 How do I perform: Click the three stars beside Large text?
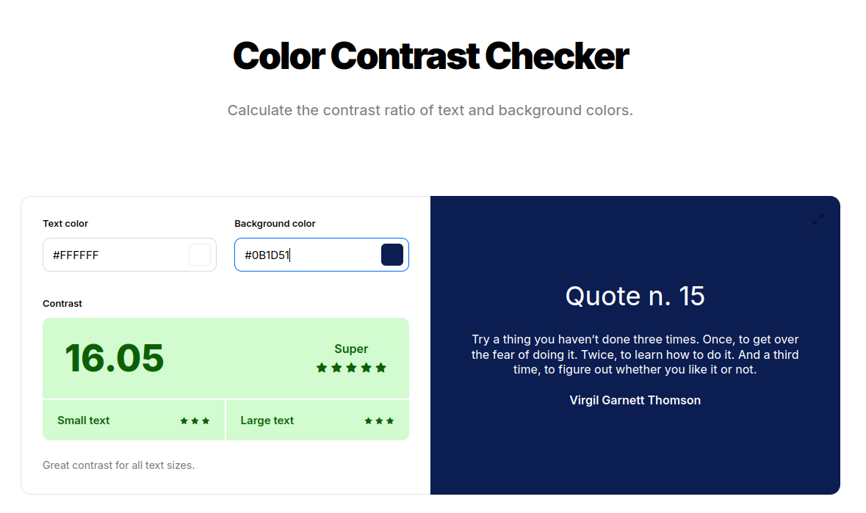pos(379,421)
